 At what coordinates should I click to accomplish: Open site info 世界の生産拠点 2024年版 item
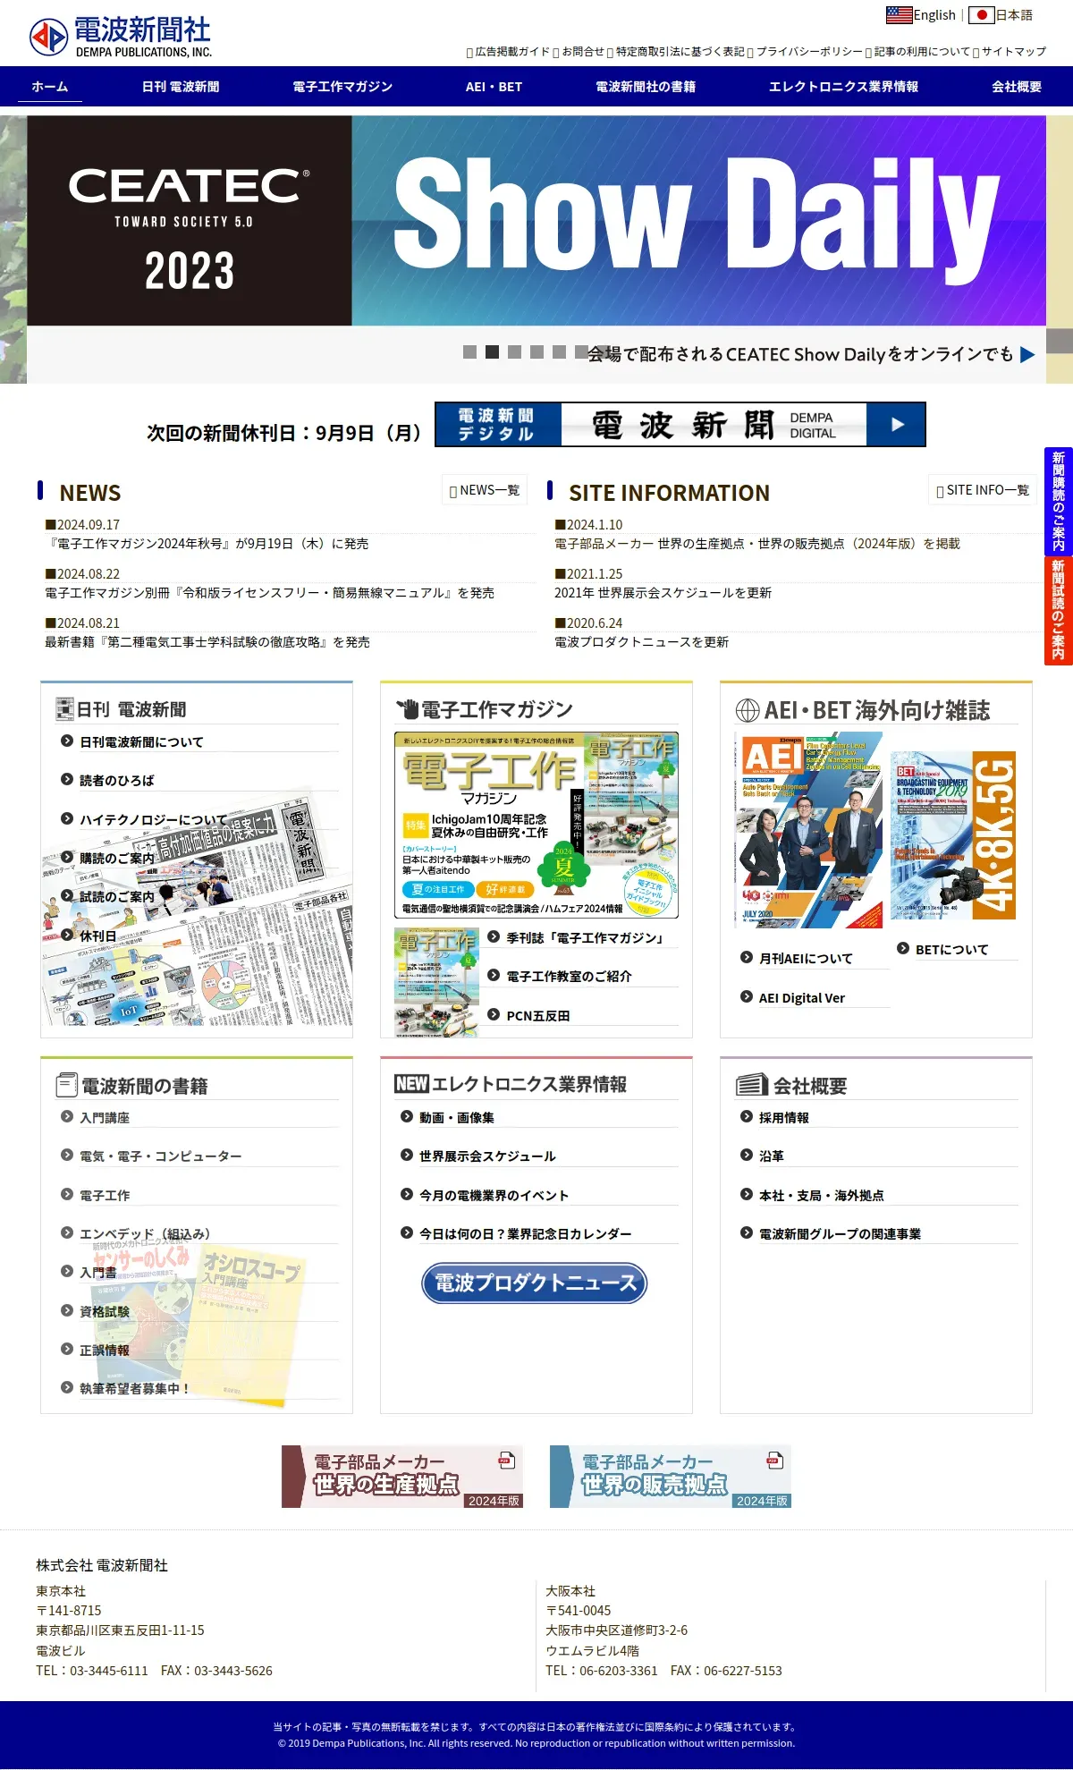[757, 544]
